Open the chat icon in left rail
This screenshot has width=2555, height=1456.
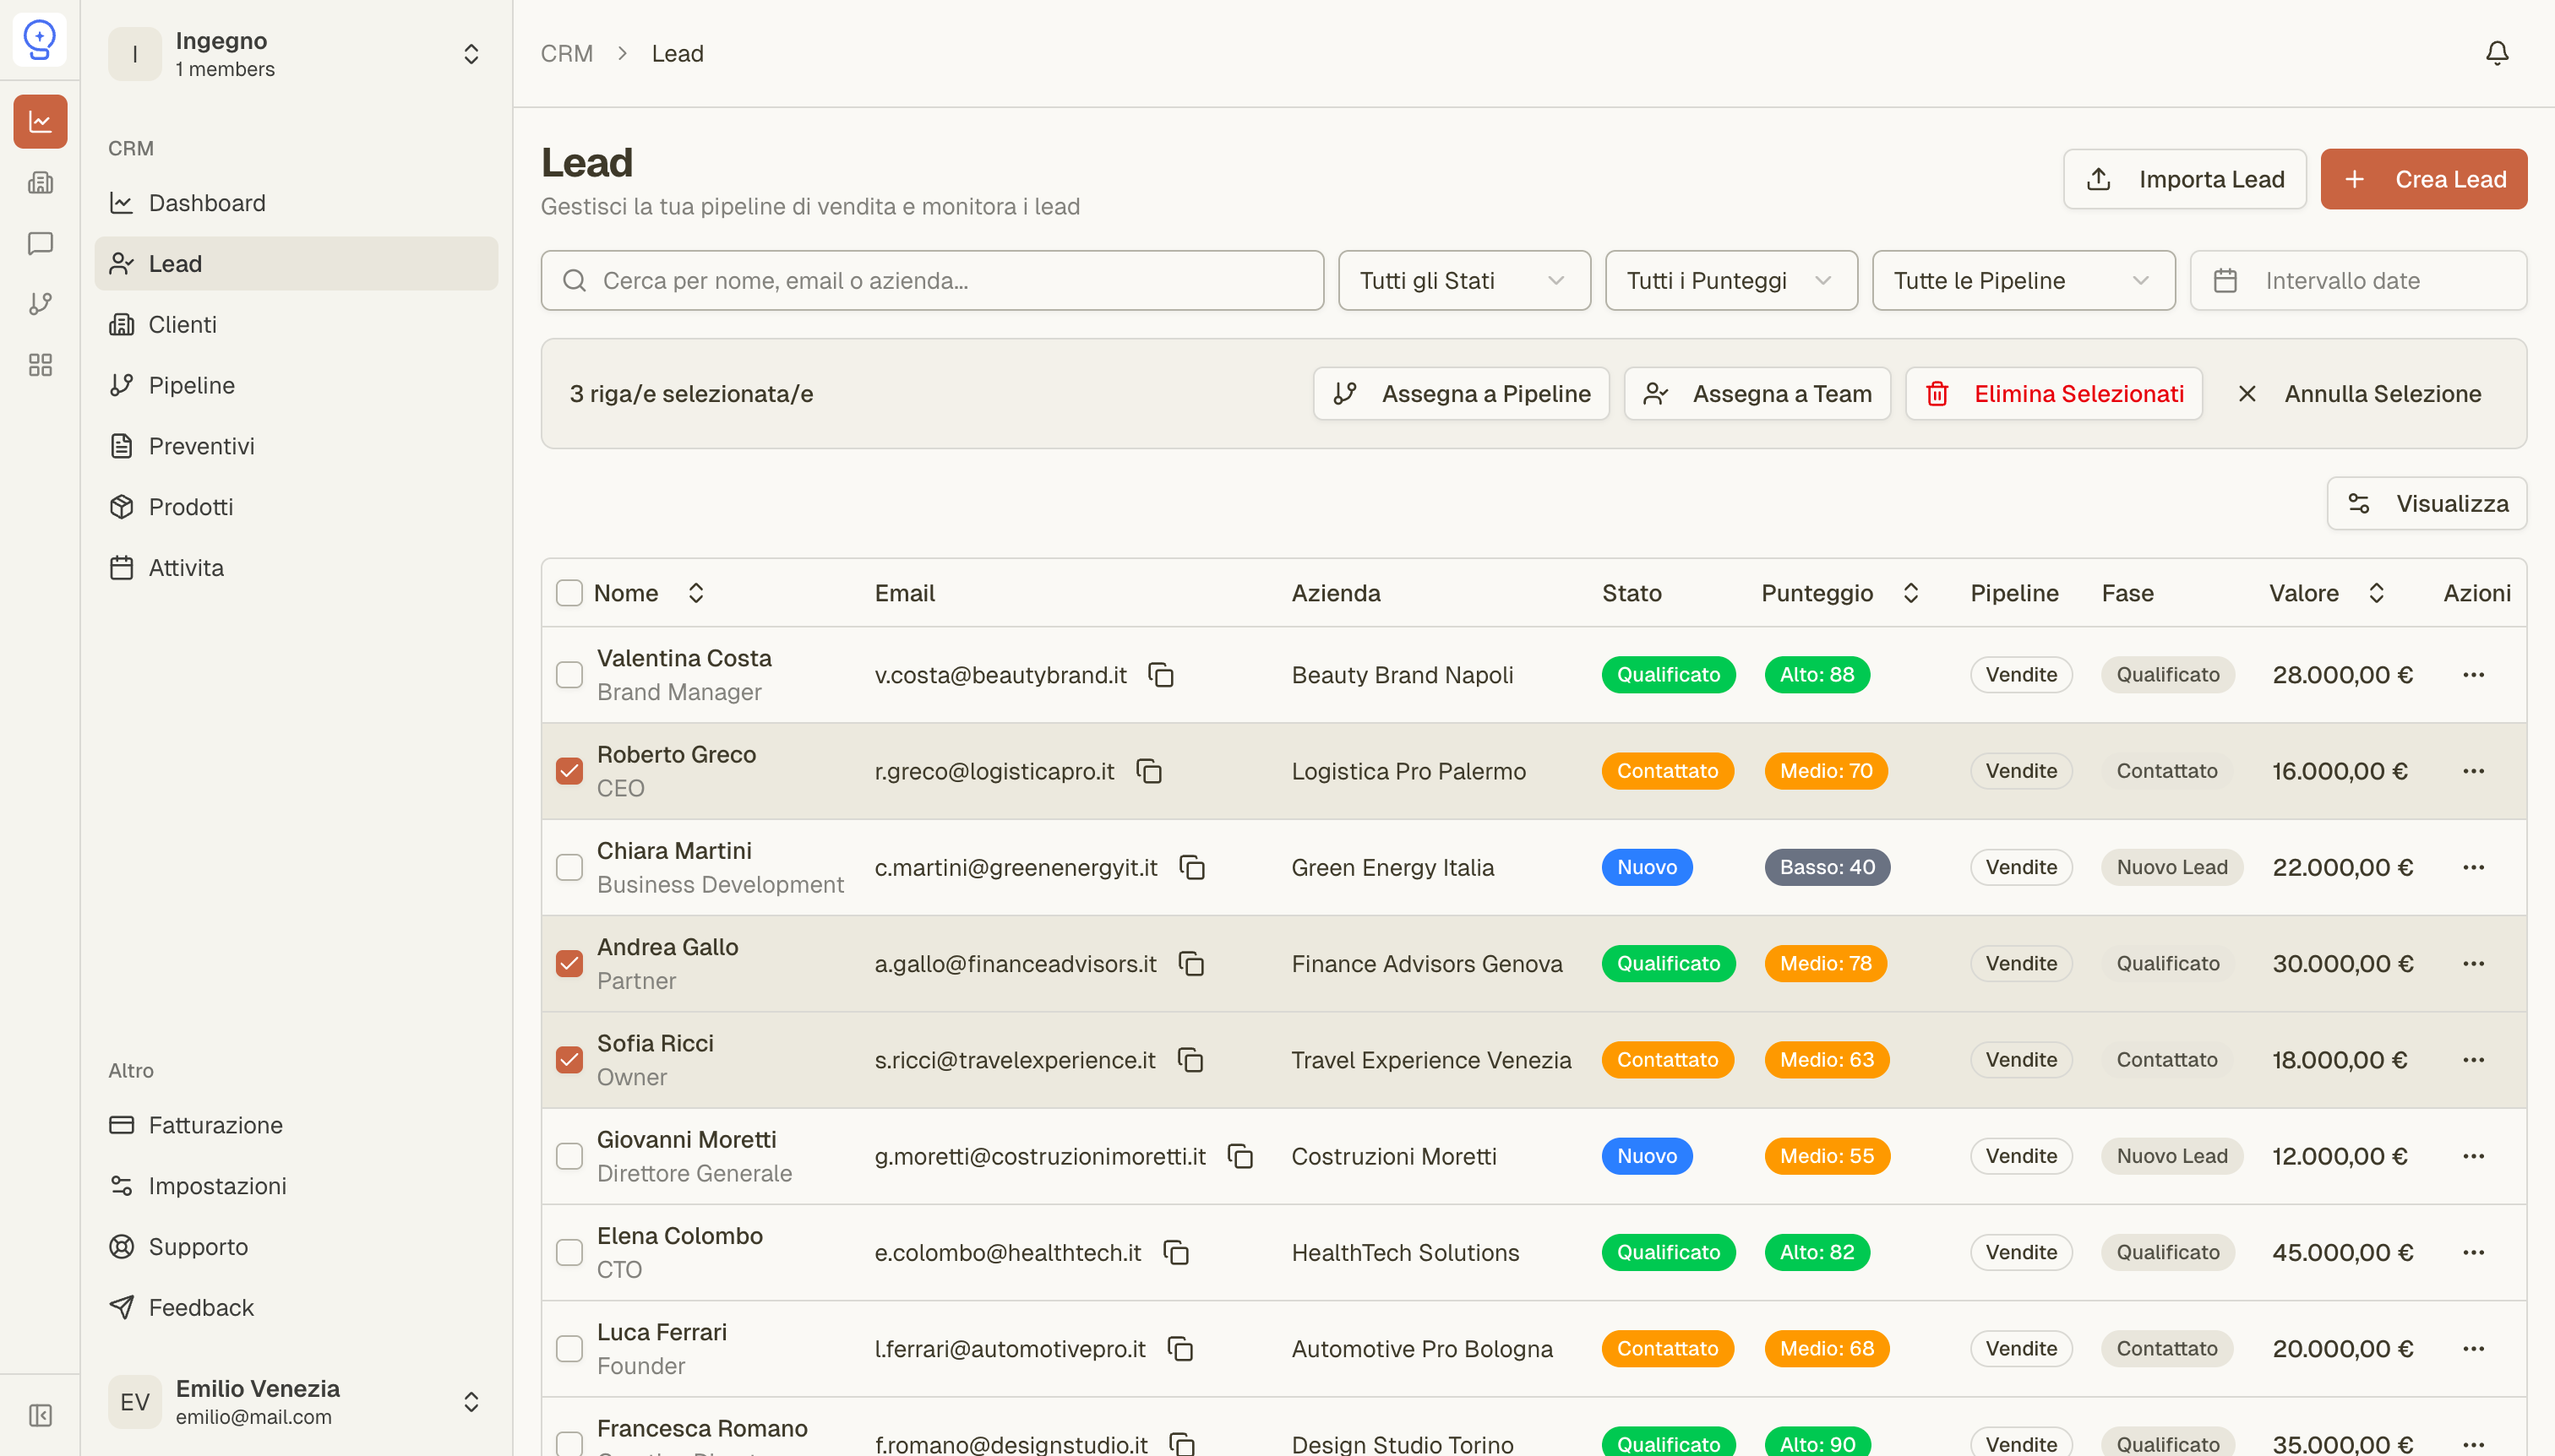tap(40, 243)
